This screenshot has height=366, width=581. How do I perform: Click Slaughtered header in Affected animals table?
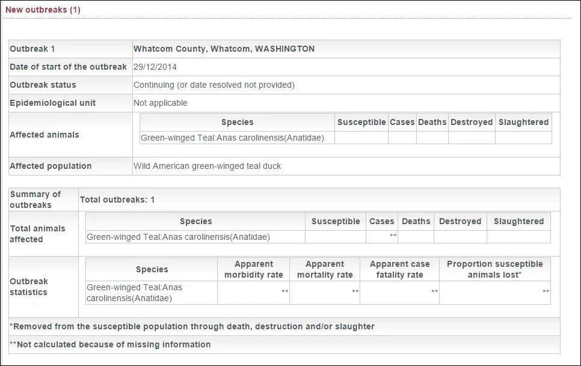coord(523,122)
